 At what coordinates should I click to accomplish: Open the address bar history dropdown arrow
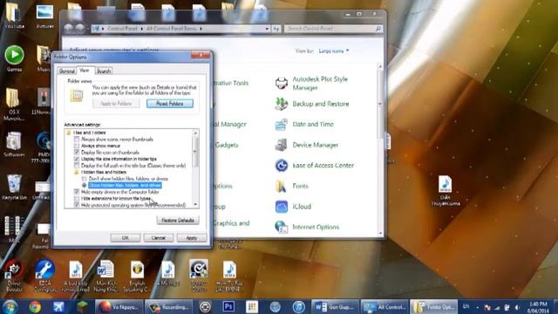pos(267,29)
